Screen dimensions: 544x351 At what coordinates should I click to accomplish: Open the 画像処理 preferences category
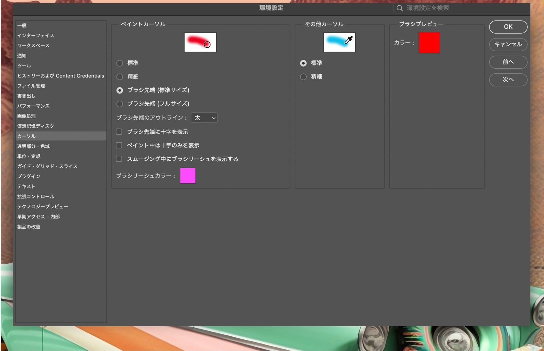pos(61,116)
